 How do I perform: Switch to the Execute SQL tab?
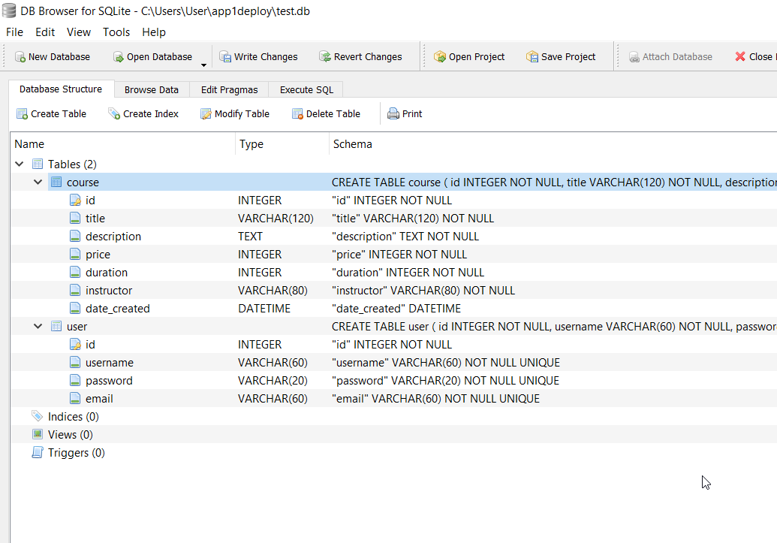(306, 89)
